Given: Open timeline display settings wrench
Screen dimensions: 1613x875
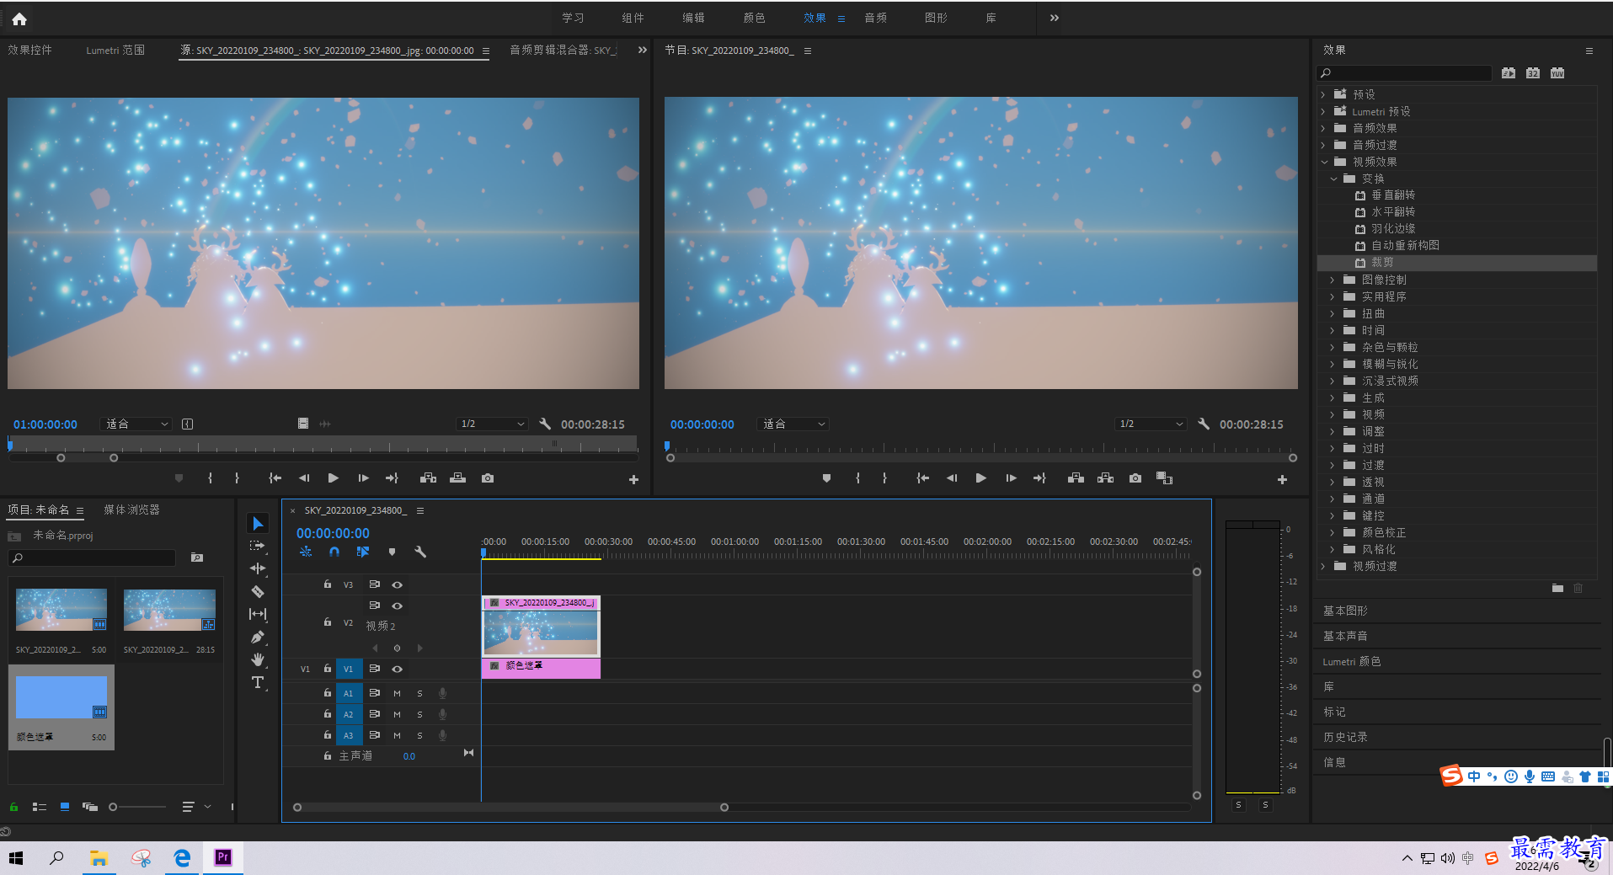Looking at the screenshot, I should click(x=420, y=552).
